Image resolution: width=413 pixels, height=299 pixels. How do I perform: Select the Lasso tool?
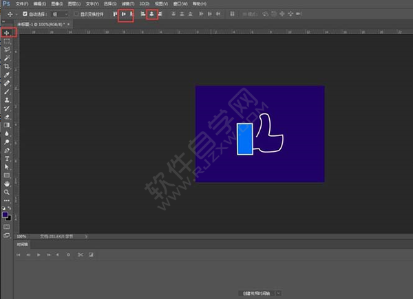coord(7,49)
